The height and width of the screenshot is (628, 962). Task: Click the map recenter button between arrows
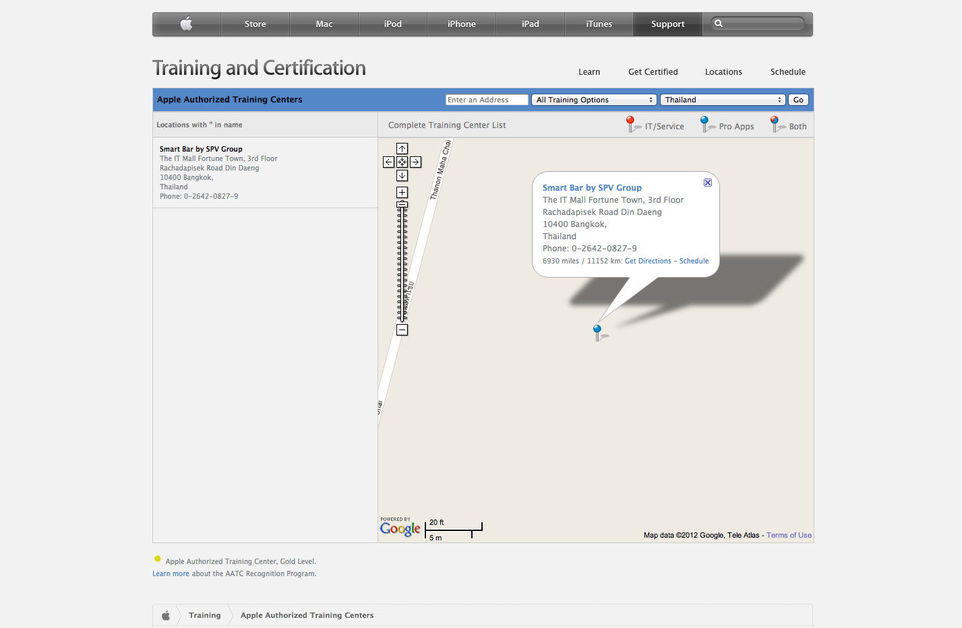point(402,162)
